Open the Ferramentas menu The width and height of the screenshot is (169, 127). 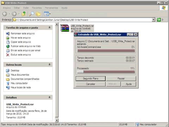[51, 8]
